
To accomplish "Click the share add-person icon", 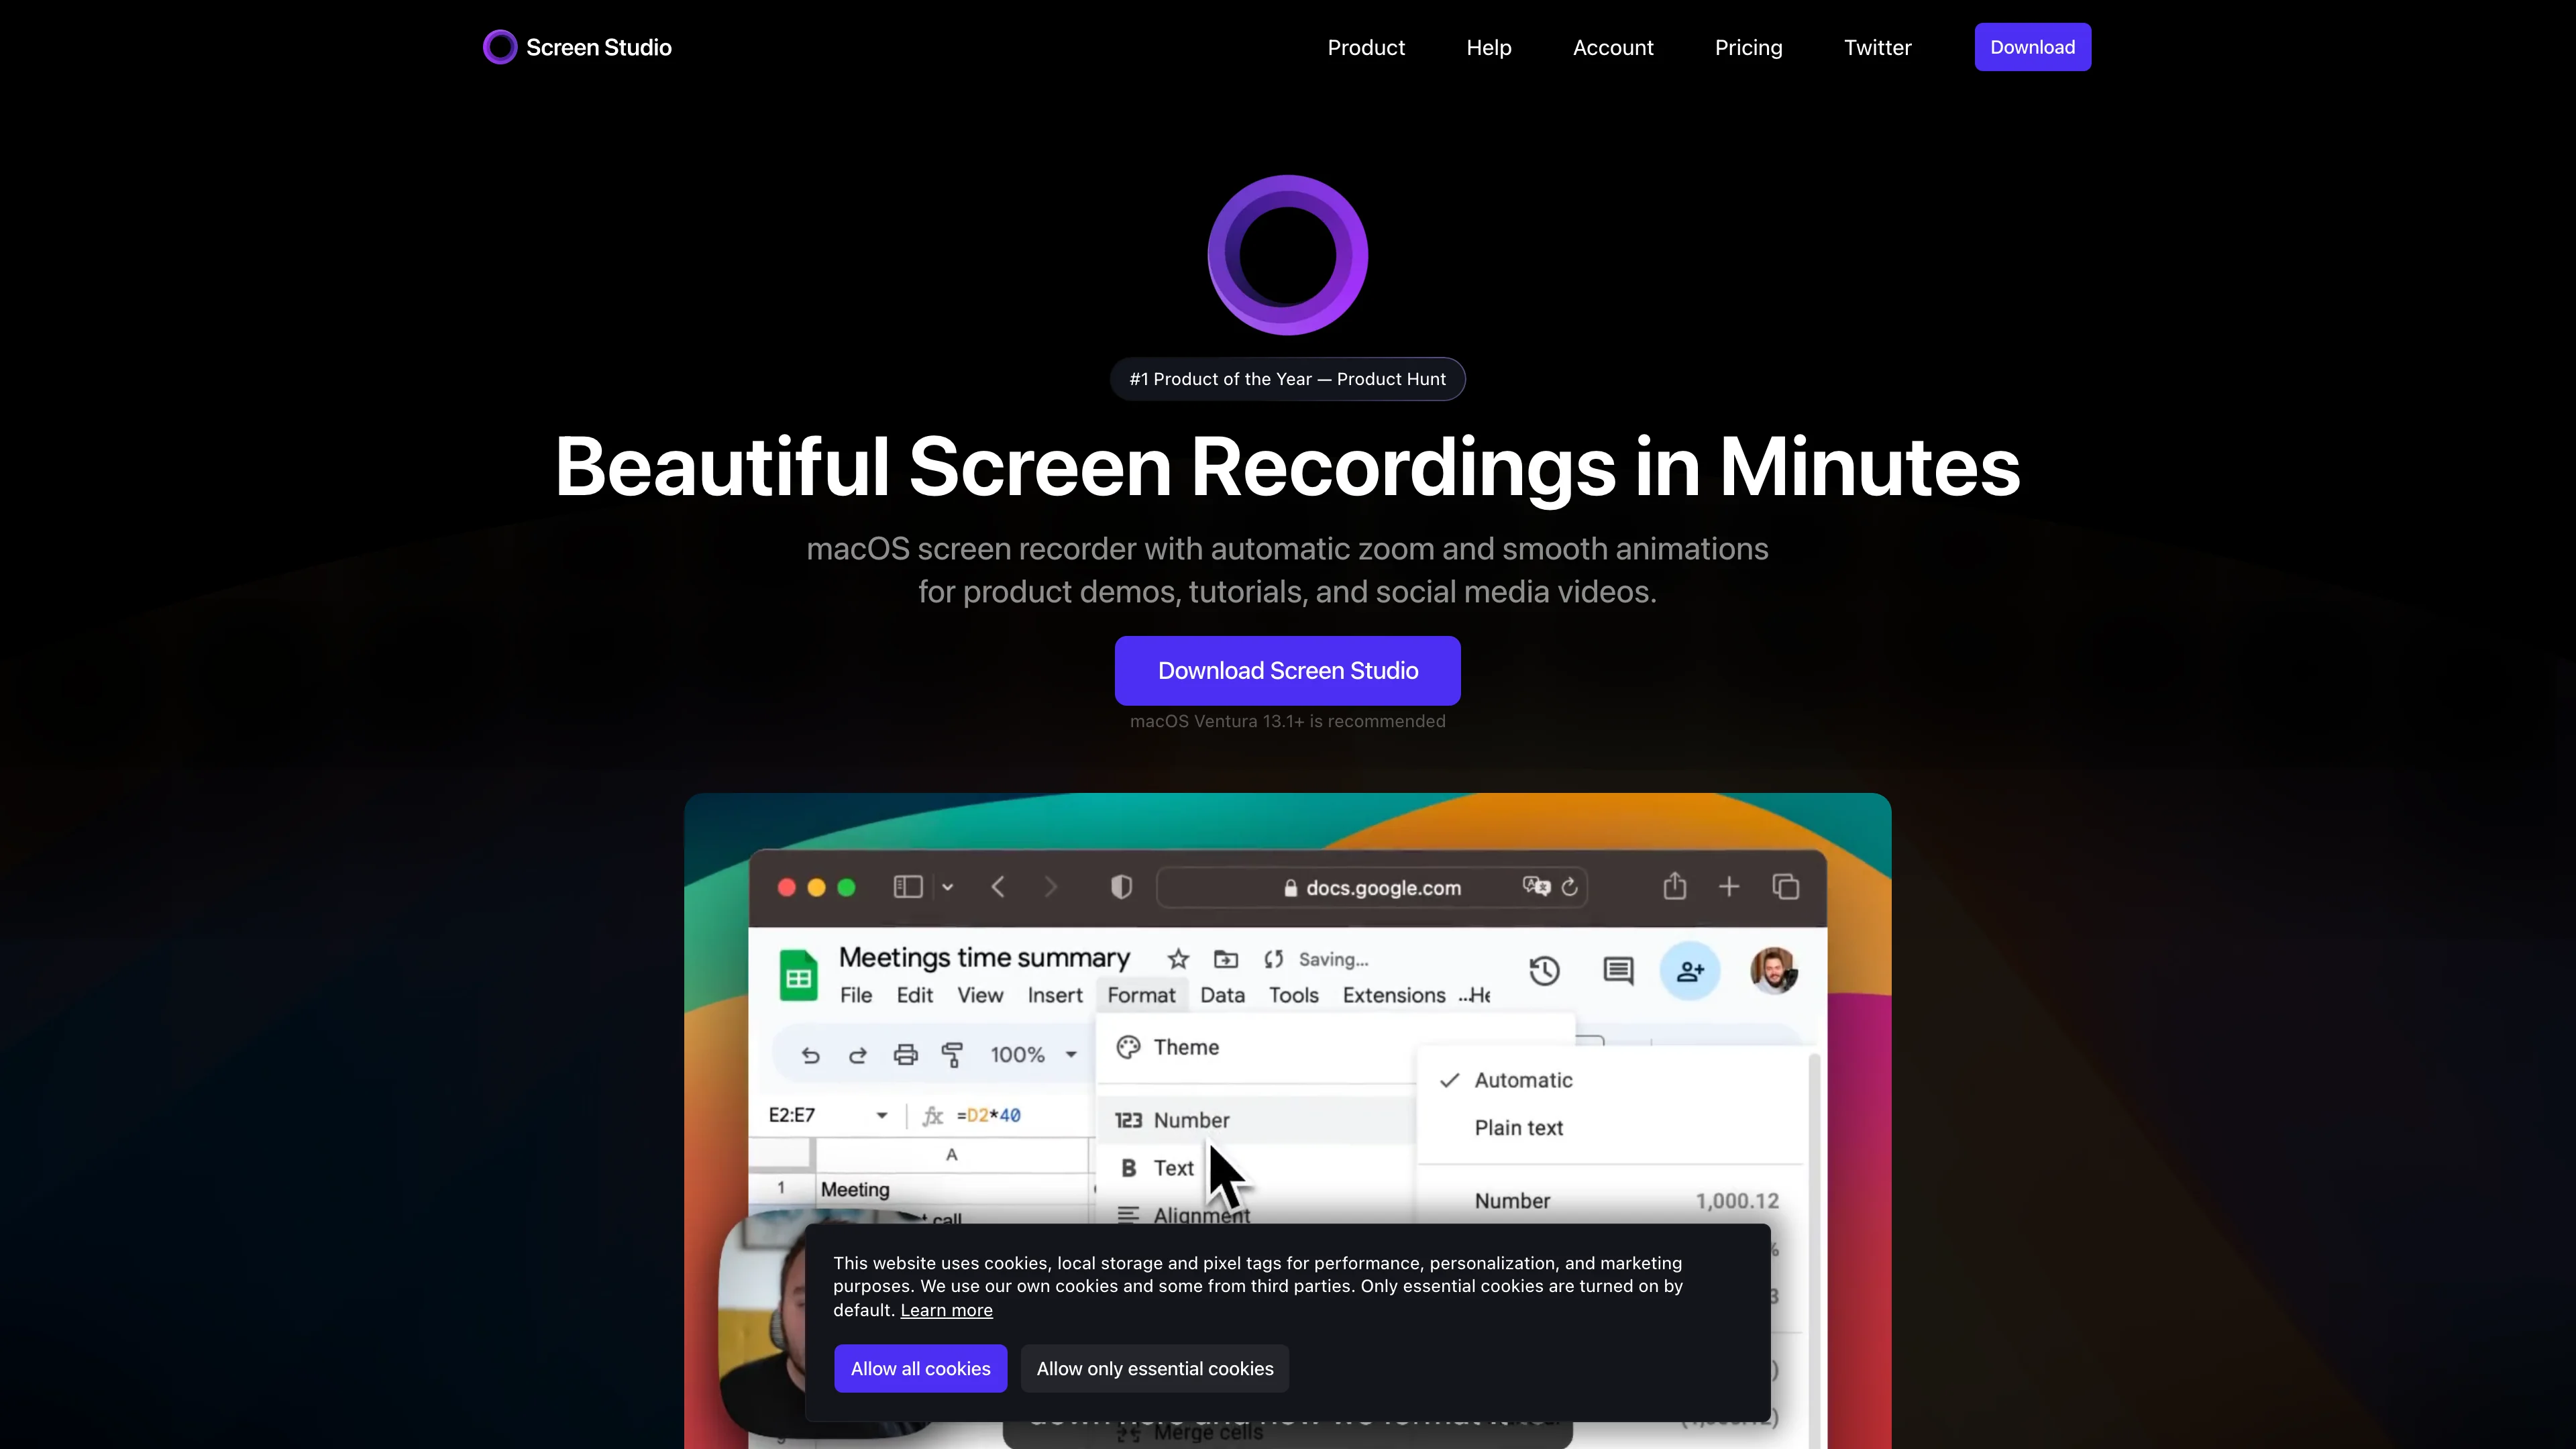I will pyautogui.click(x=1690, y=971).
